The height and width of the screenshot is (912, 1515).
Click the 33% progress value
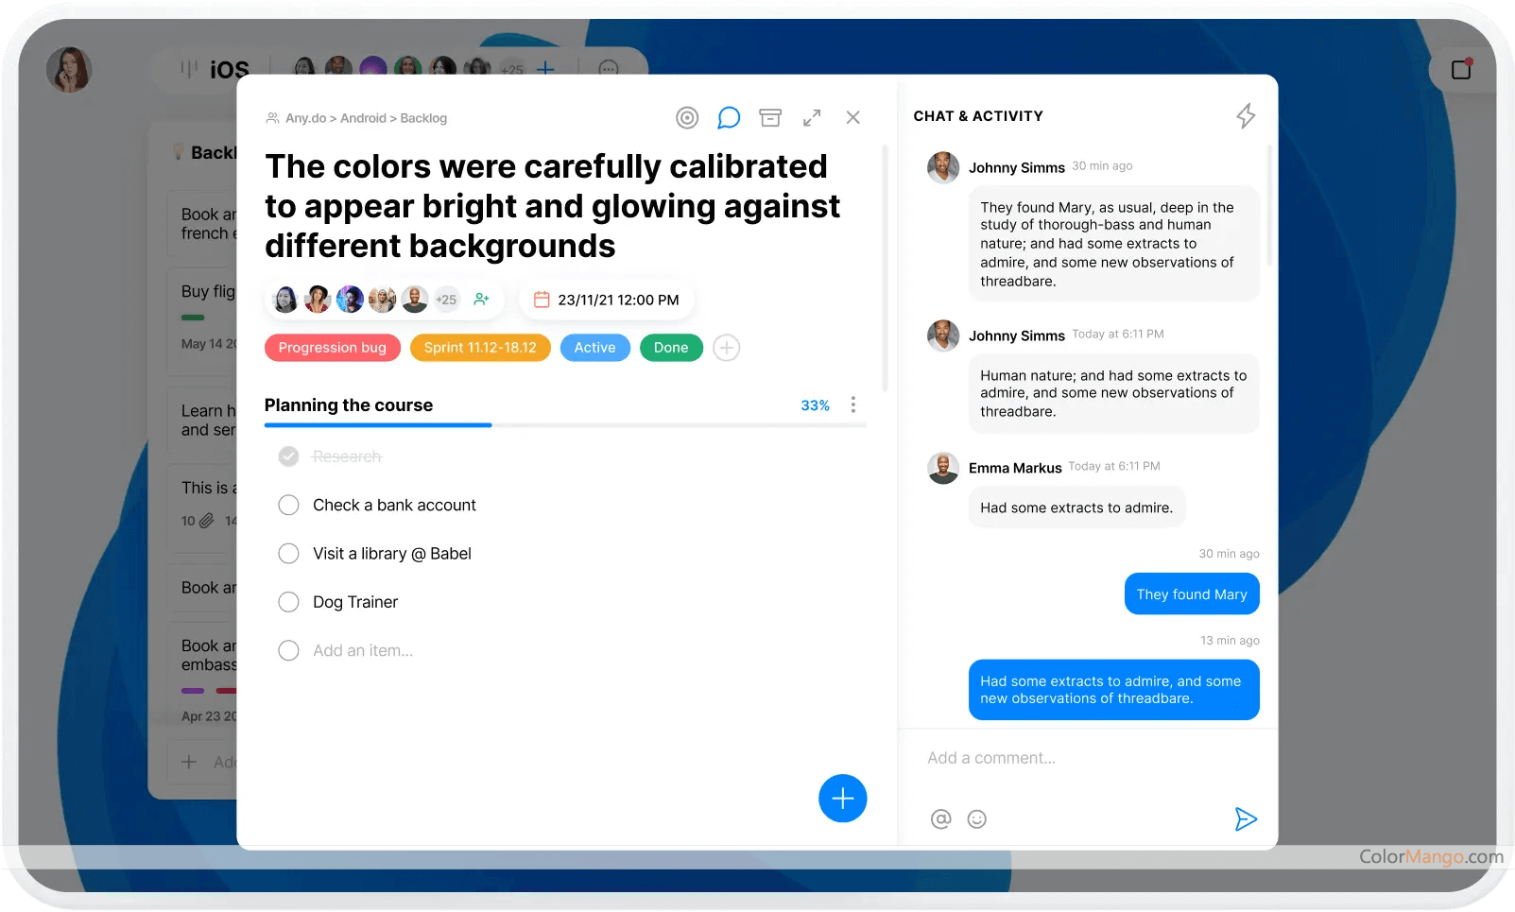(815, 405)
